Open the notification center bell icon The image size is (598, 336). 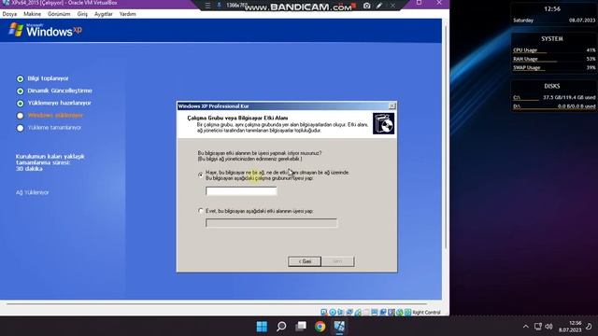coord(589,327)
